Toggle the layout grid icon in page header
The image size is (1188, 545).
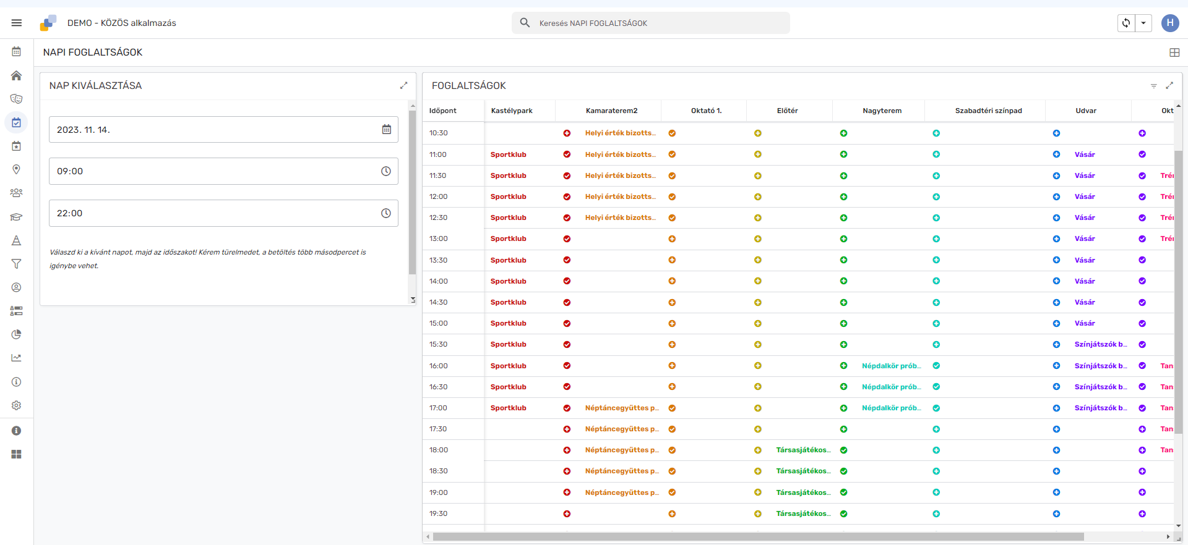[x=1174, y=53]
